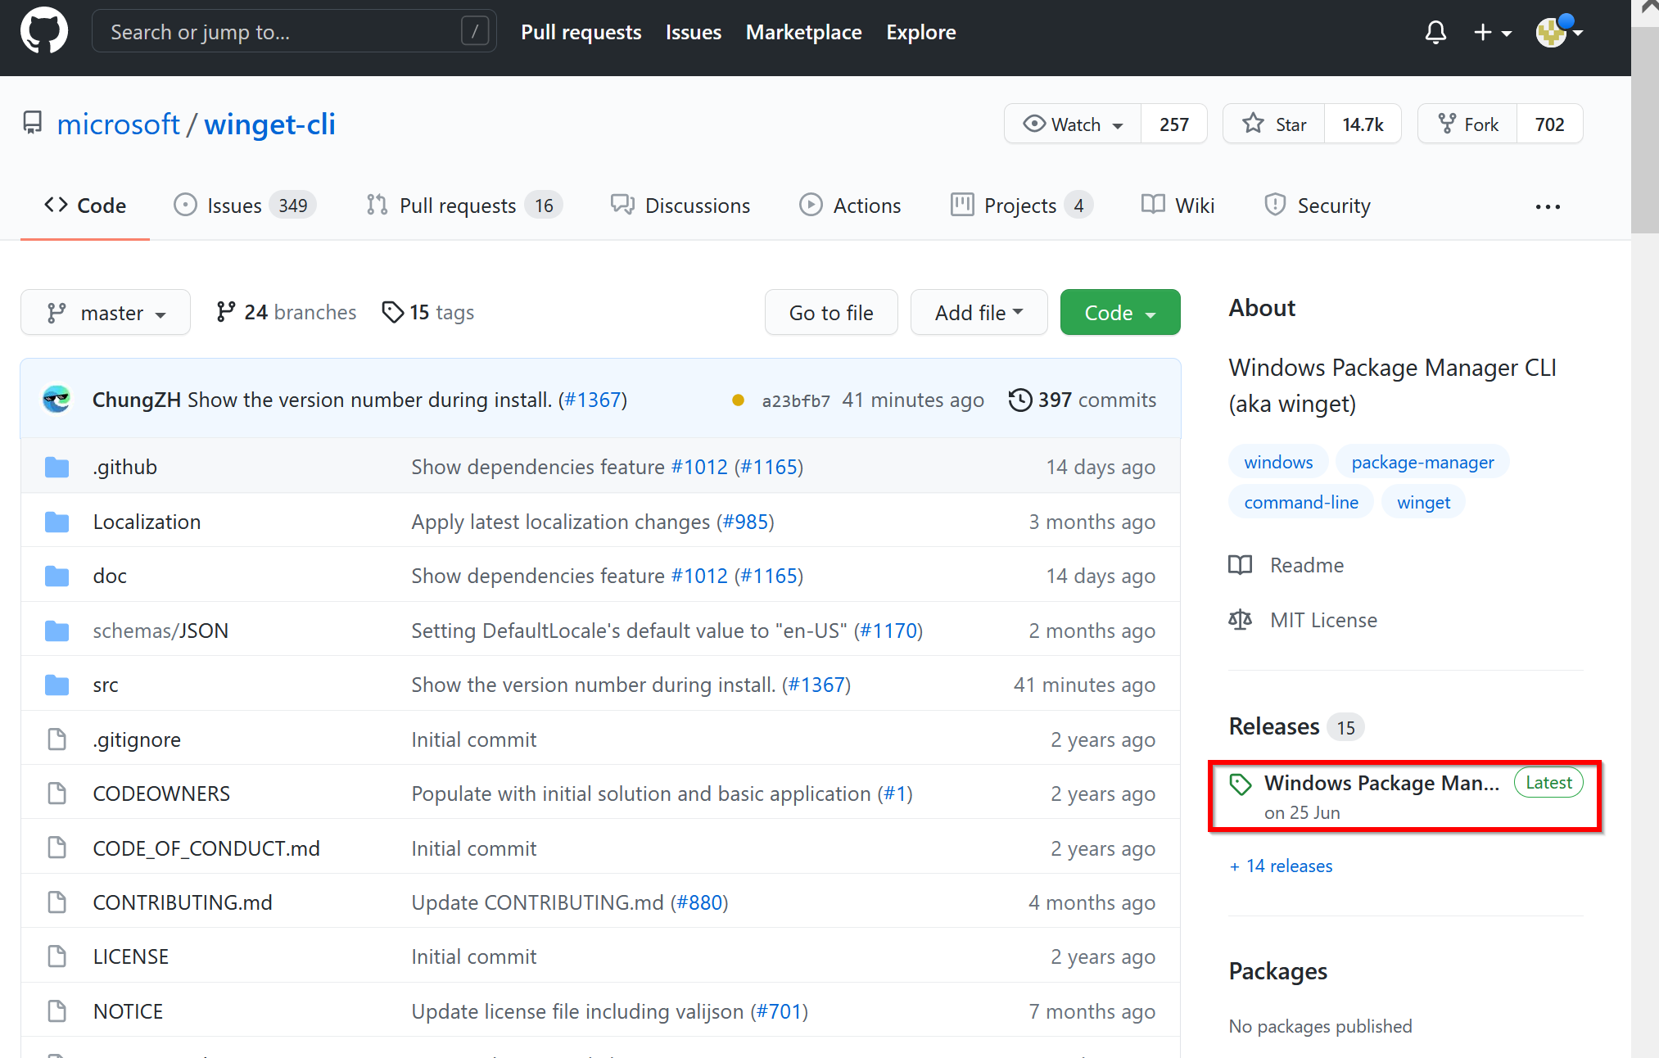1659x1058 pixels.
Task: Open the 257 watchers count
Action: pos(1173,124)
